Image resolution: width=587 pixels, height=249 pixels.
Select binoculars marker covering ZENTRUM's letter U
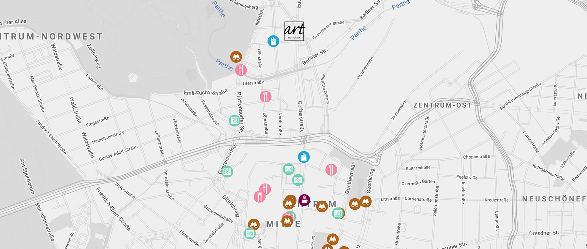(322, 206)
